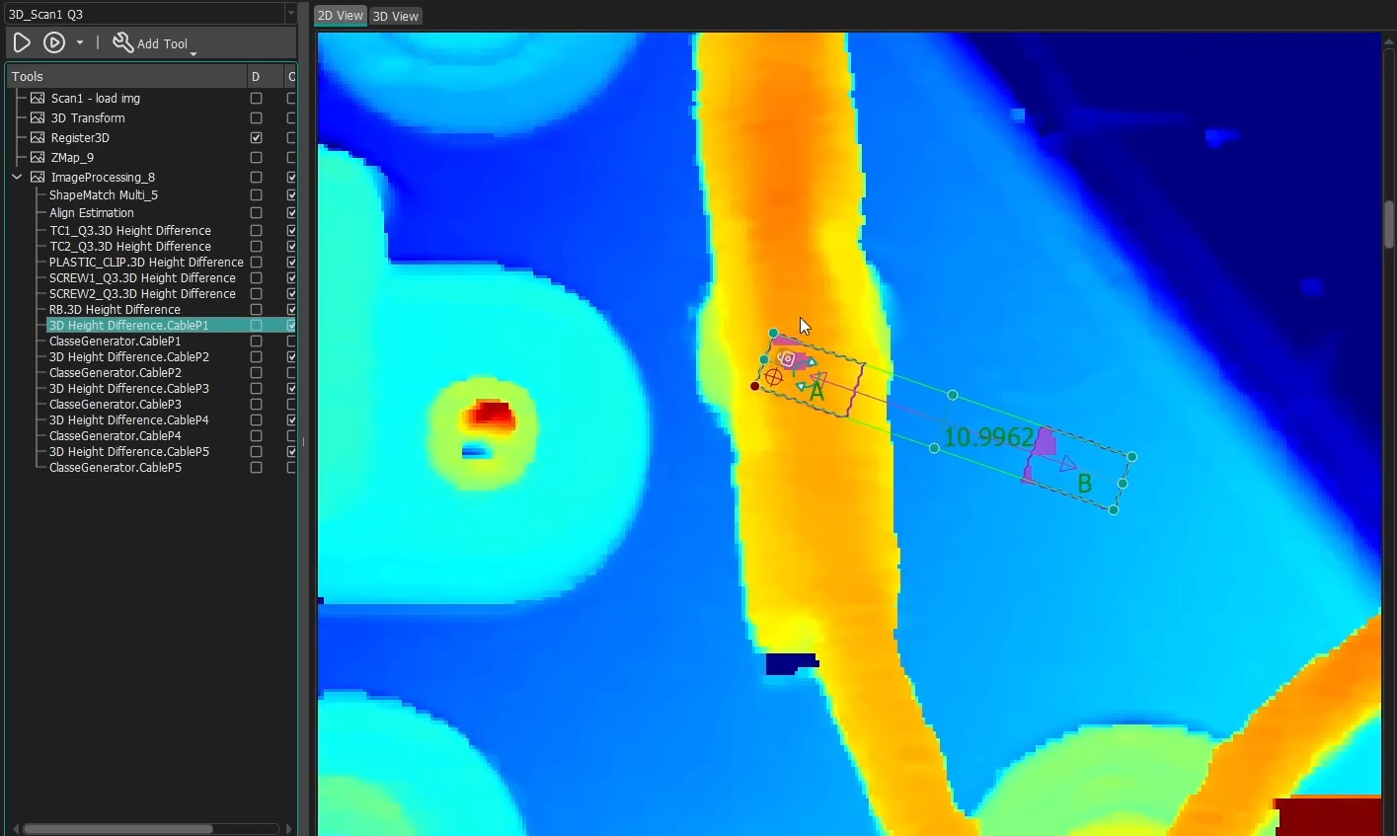Screen dimensions: 1397x836
Task: Click the image icon of Register3D
Action: tap(38, 138)
